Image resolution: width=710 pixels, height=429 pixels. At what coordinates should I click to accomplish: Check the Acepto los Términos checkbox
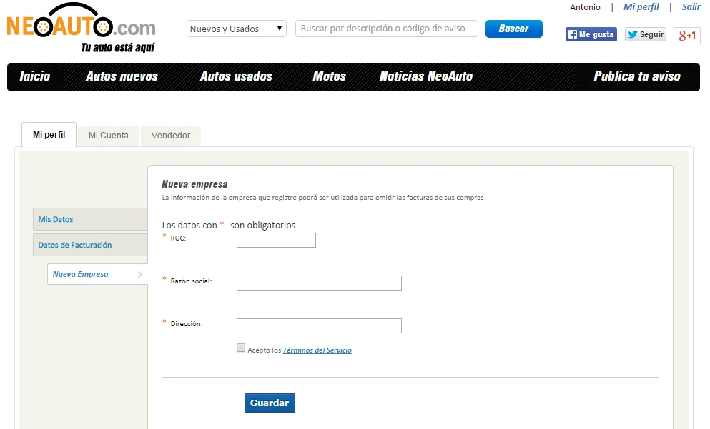[241, 348]
